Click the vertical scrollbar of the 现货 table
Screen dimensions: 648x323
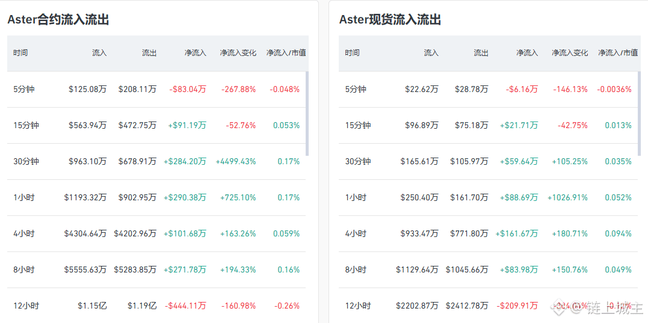coord(639,113)
